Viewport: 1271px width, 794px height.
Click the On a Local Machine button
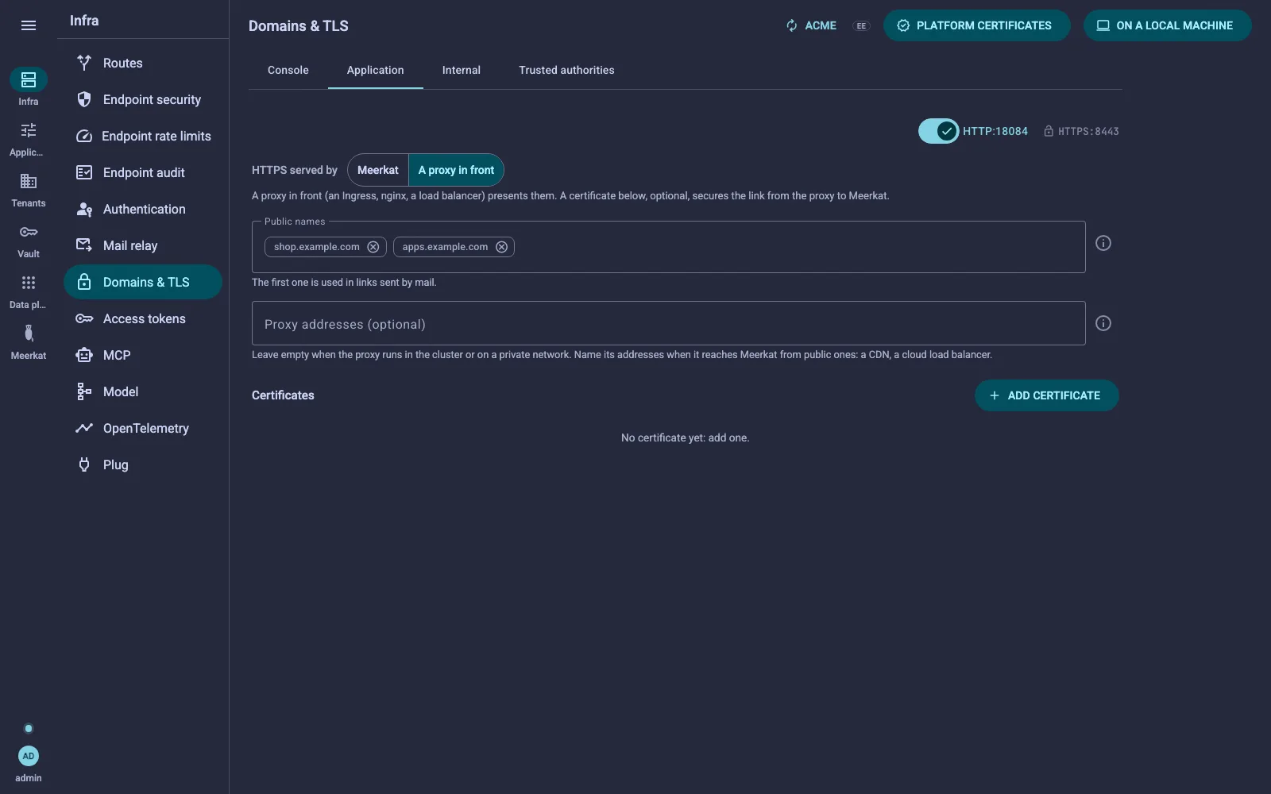coord(1167,25)
